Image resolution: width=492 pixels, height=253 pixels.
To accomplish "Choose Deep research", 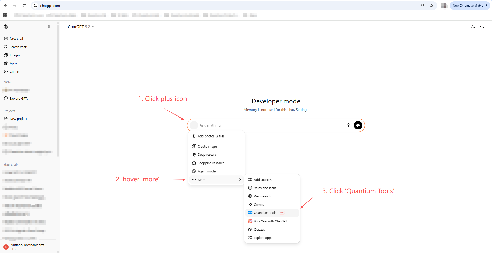I will coord(217,154).
